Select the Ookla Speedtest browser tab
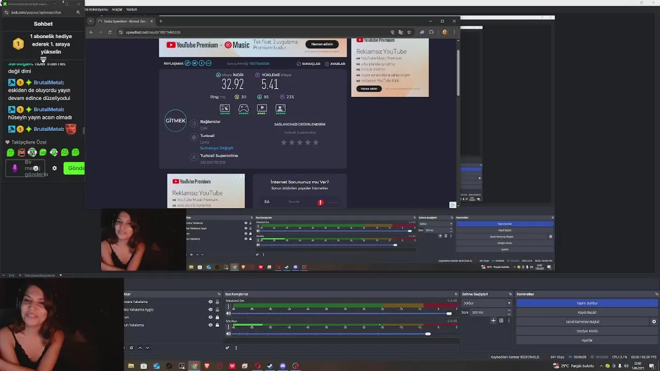This screenshot has height=371, width=660. point(126,21)
